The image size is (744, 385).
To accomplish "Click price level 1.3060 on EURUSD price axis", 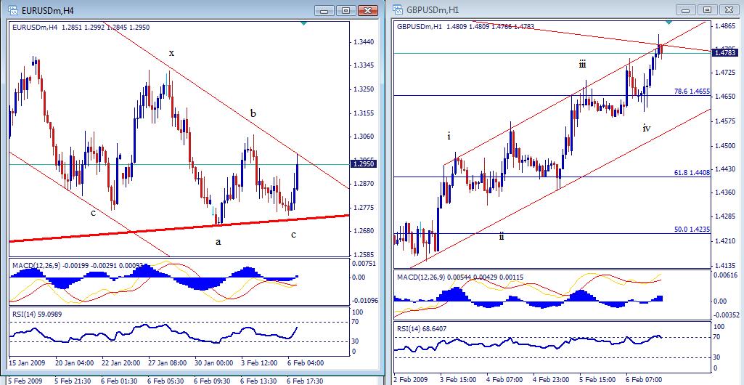I will tap(363, 137).
